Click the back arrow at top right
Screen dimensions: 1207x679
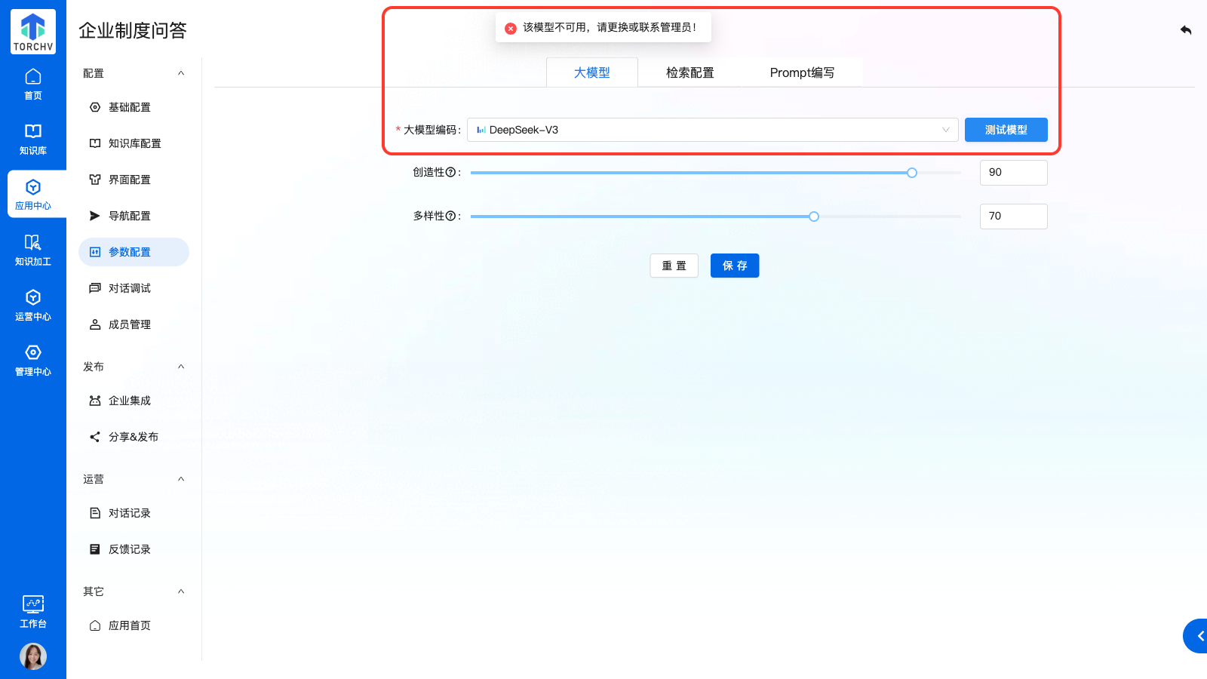tap(1186, 30)
